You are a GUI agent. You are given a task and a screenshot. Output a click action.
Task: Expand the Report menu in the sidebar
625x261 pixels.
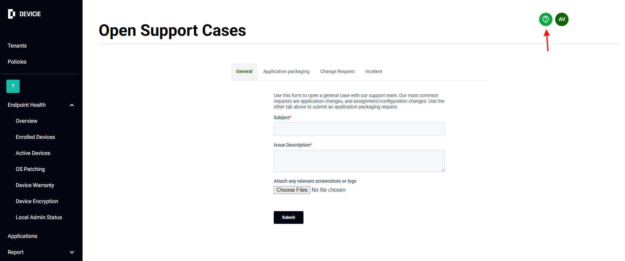pyautogui.click(x=72, y=252)
